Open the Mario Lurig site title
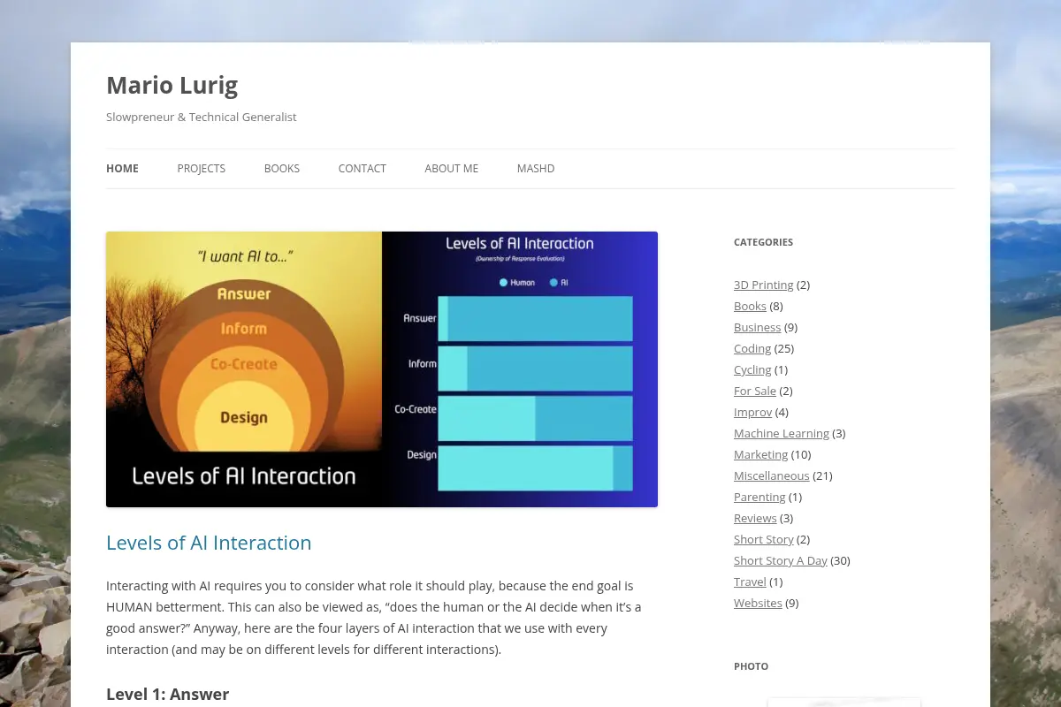The height and width of the screenshot is (707, 1061). pos(172,86)
